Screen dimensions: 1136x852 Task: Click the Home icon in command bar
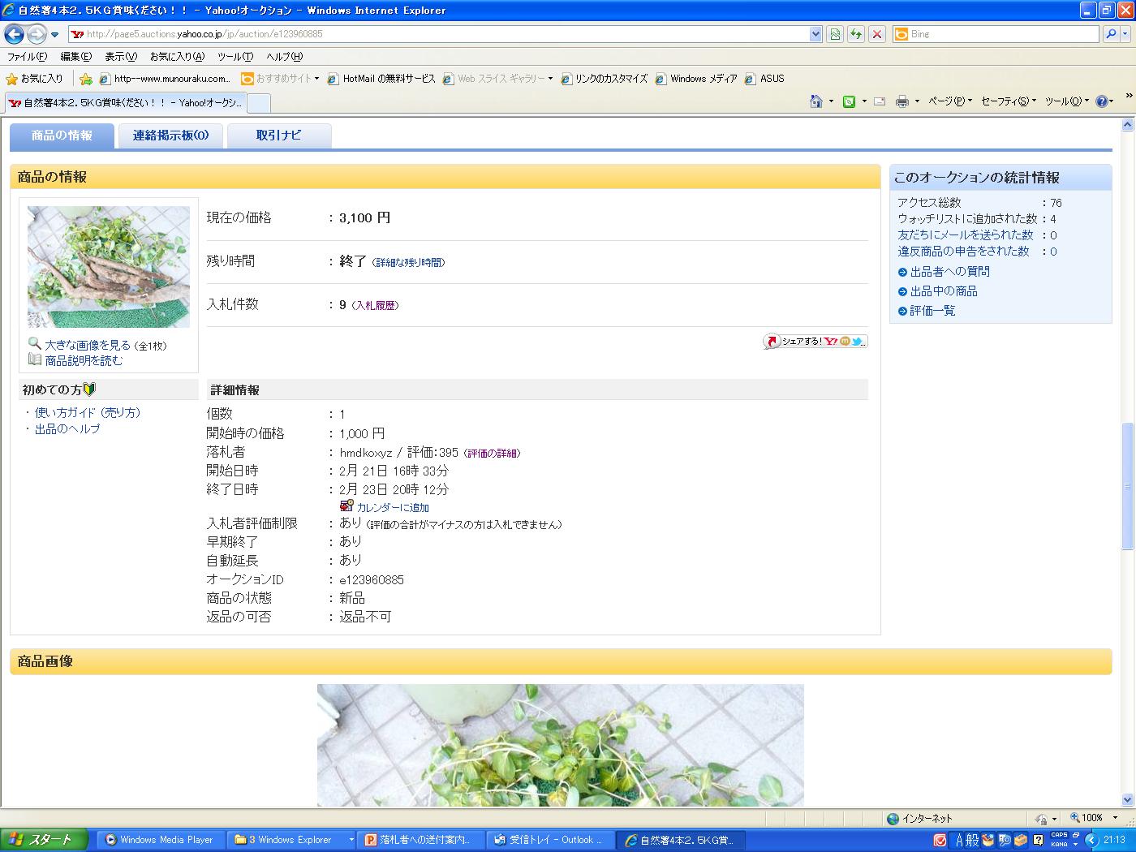click(x=816, y=101)
